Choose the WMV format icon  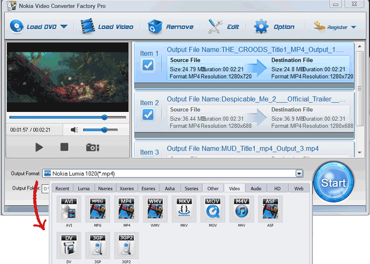click(155, 209)
